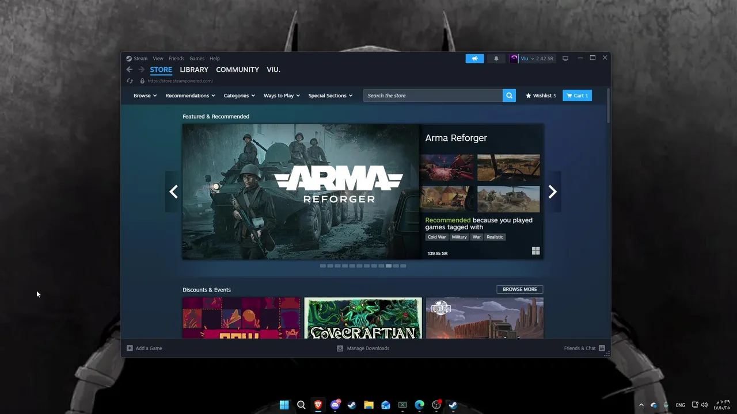Open Friends & Chat icon
The image size is (737, 414).
coord(602,348)
